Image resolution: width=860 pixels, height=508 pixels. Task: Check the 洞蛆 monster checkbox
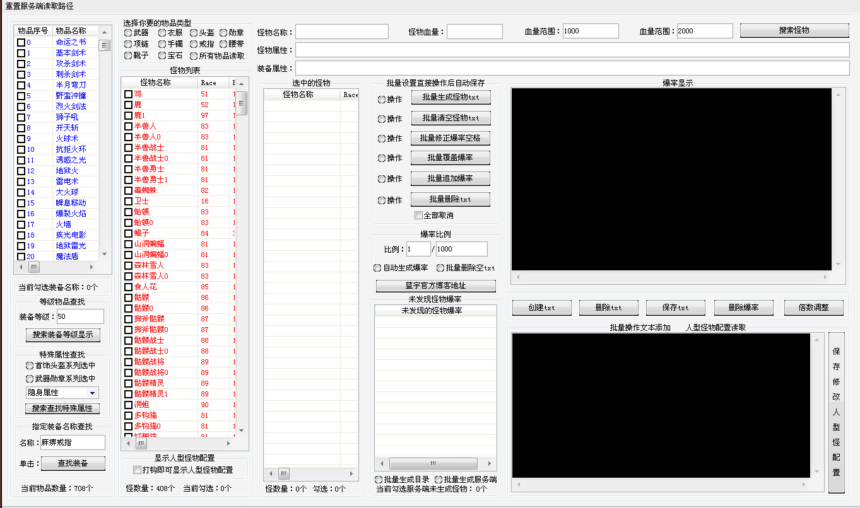[128, 405]
